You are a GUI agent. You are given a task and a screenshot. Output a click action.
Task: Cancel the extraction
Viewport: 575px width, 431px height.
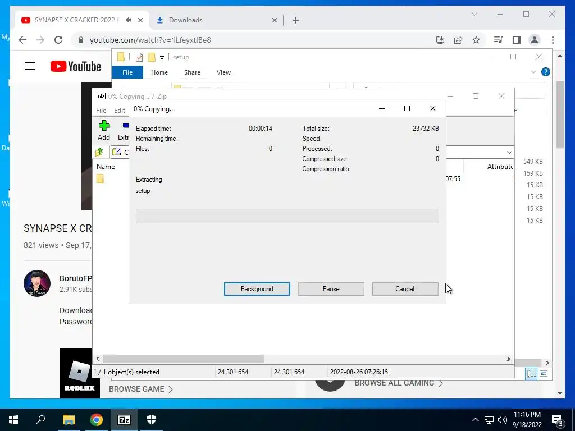[405, 289]
